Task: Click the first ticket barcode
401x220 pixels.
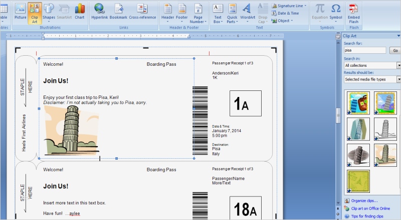Action: 200,121
